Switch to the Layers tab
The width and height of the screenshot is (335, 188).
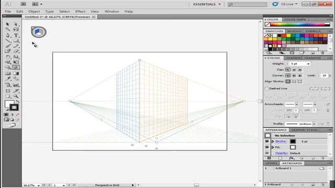click(x=271, y=163)
